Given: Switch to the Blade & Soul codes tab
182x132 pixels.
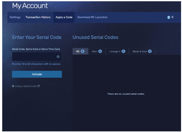Looking at the screenshot, I should [x=142, y=51].
